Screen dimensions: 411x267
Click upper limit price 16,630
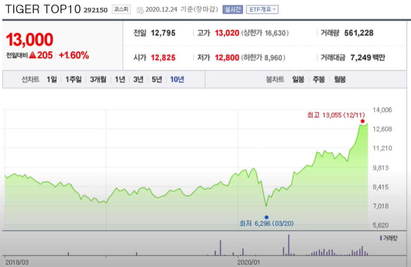click(275, 33)
